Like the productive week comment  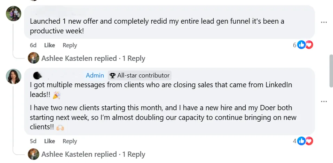[49, 45]
